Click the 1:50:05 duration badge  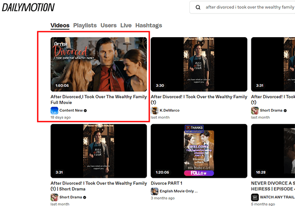62,86
